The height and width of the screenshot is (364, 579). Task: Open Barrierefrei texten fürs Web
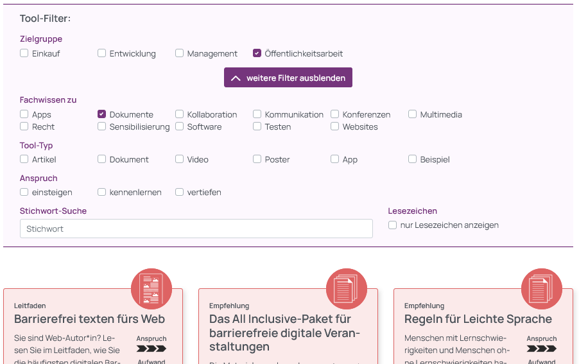89,319
